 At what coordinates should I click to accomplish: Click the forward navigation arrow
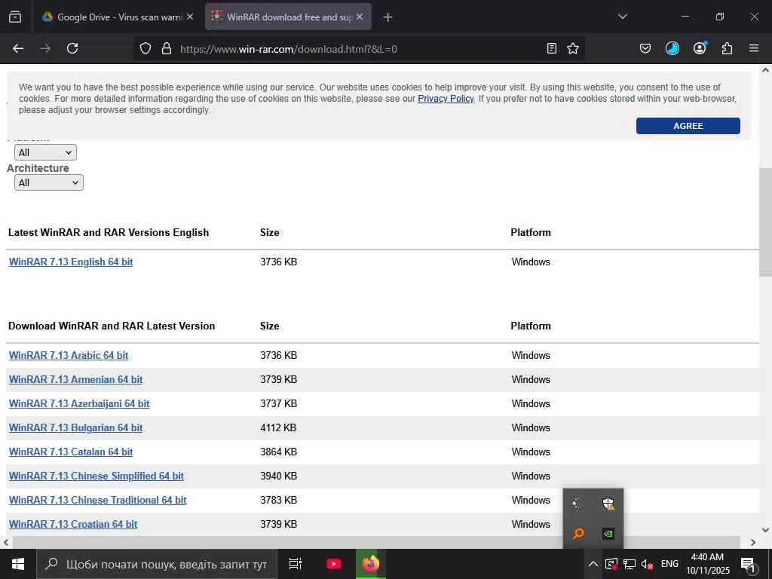[45, 48]
